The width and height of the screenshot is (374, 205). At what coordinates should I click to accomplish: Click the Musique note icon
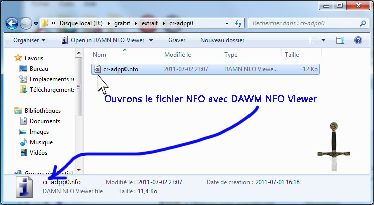[x=23, y=142]
